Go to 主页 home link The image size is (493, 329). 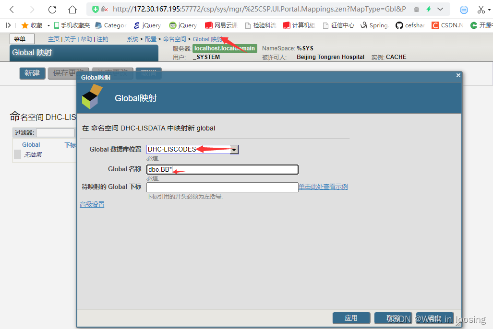click(54, 39)
